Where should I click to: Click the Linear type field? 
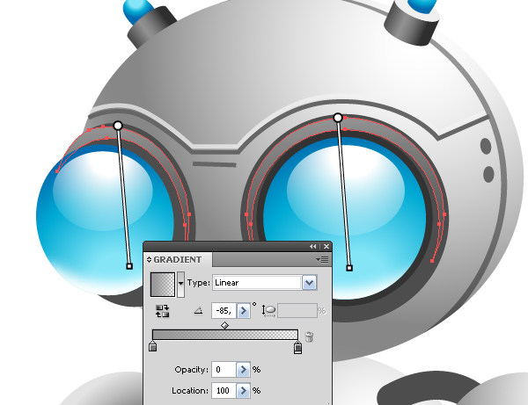[257, 283]
